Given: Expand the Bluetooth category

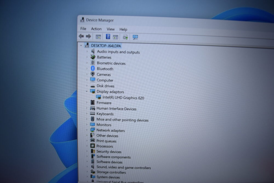Looking at the screenshot, I should [87, 68].
